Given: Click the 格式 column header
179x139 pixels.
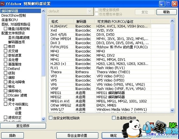Looking at the screenshot, I should point(61,22).
